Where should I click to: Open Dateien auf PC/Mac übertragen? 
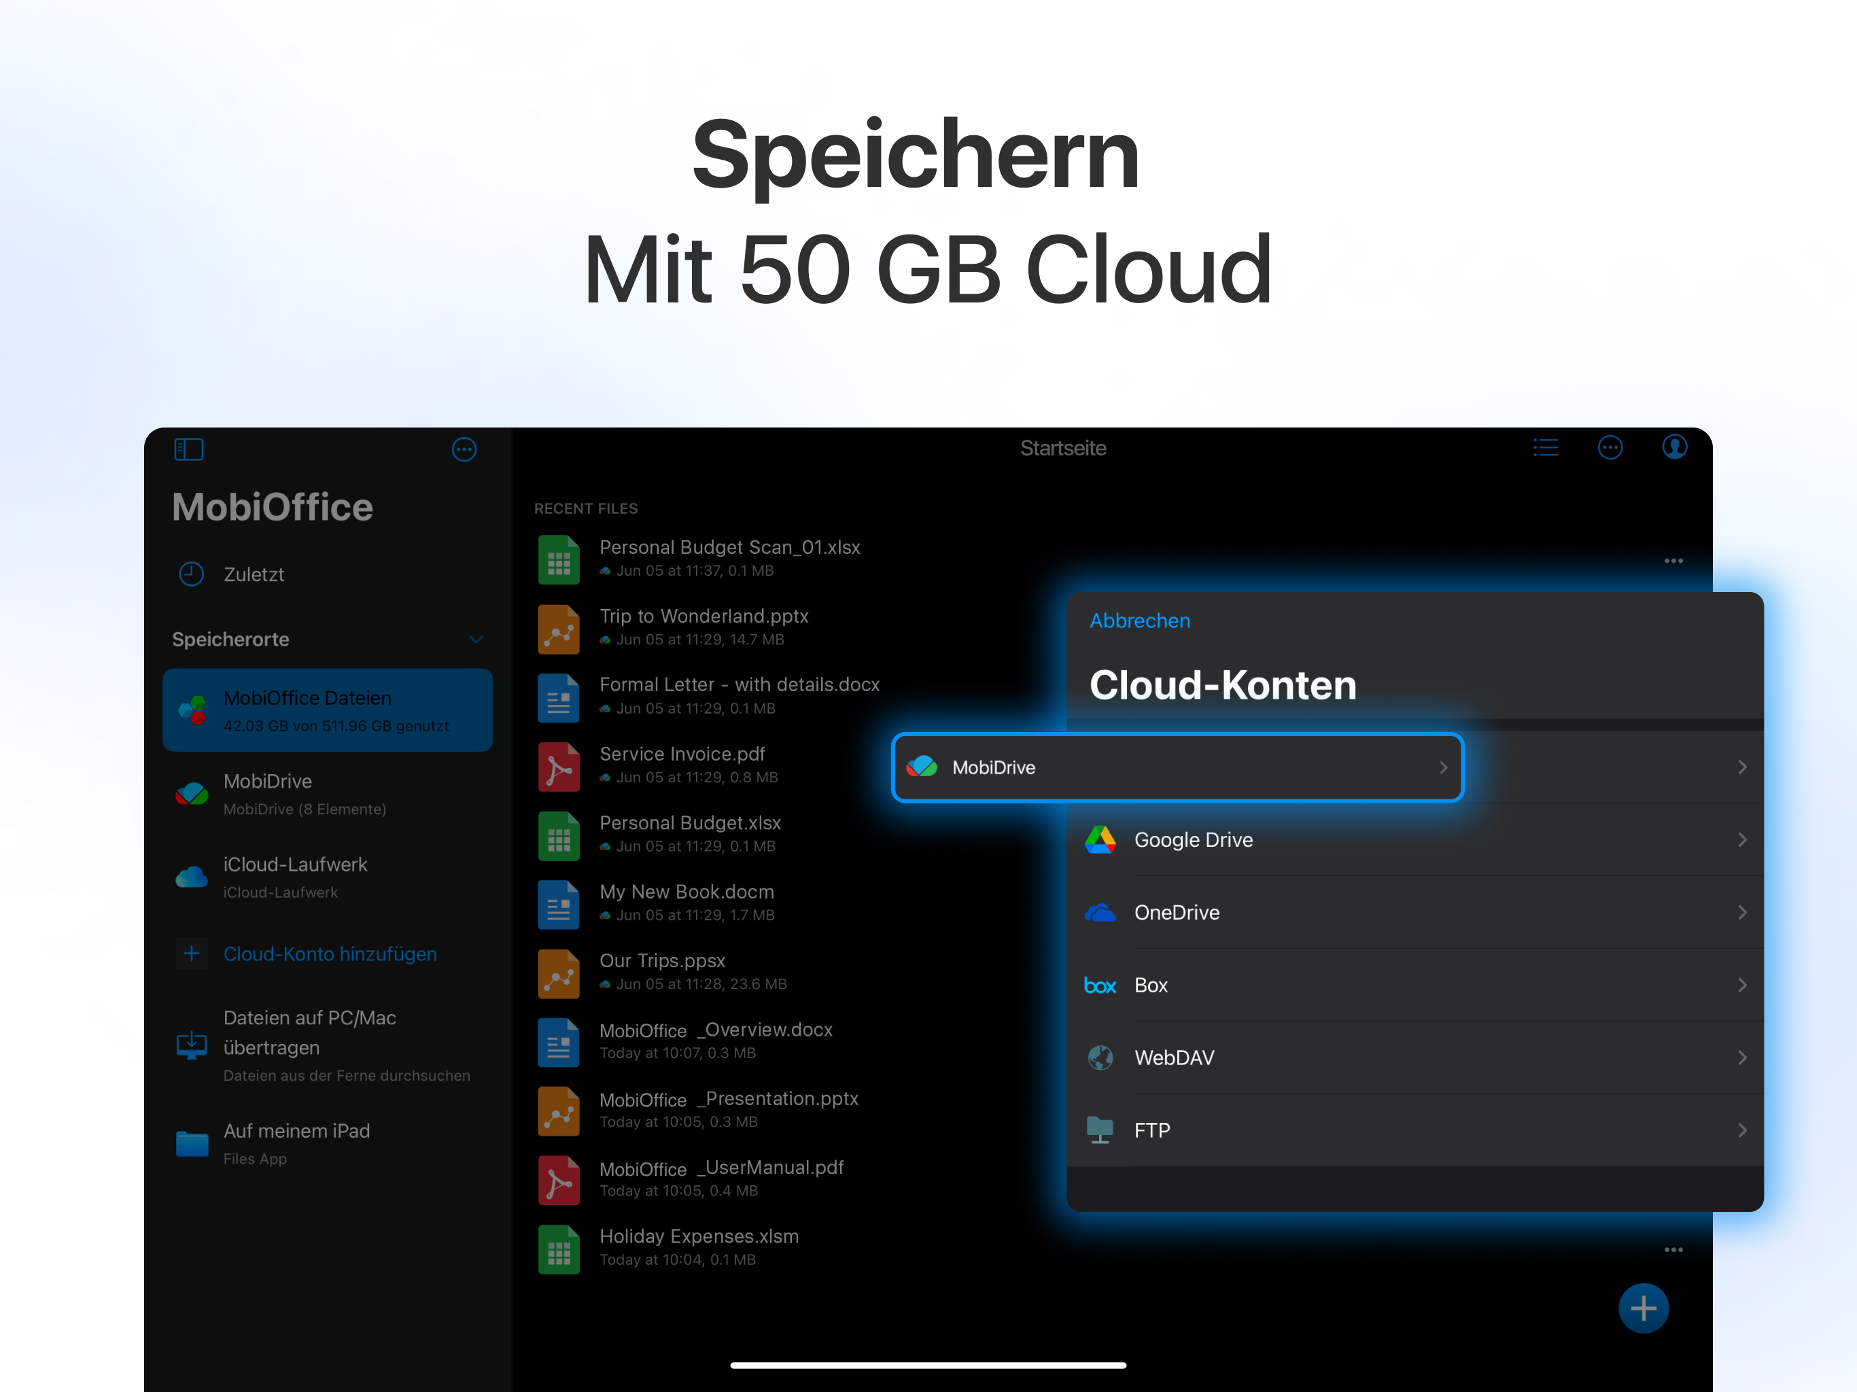coord(328,1045)
